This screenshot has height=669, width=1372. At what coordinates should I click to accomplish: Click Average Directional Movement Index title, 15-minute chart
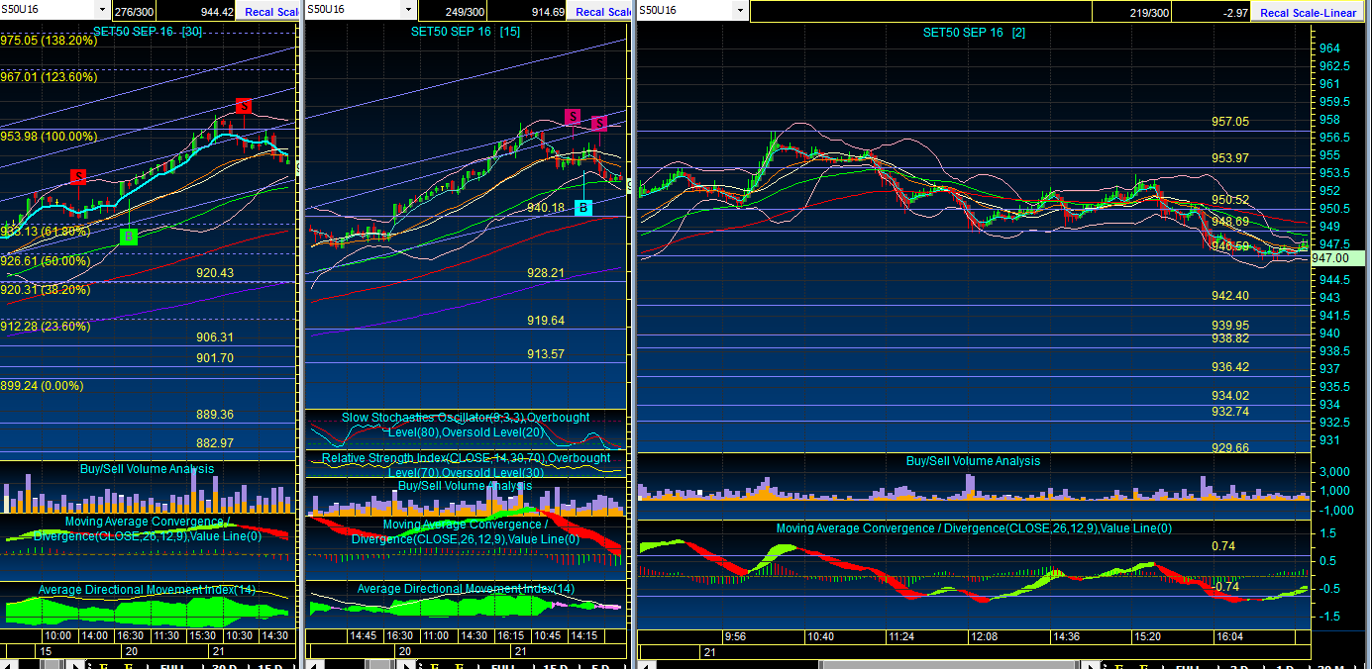(x=466, y=589)
